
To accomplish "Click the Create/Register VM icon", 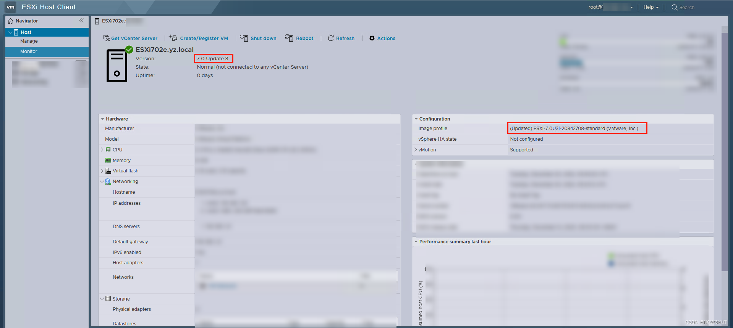I will coord(173,38).
